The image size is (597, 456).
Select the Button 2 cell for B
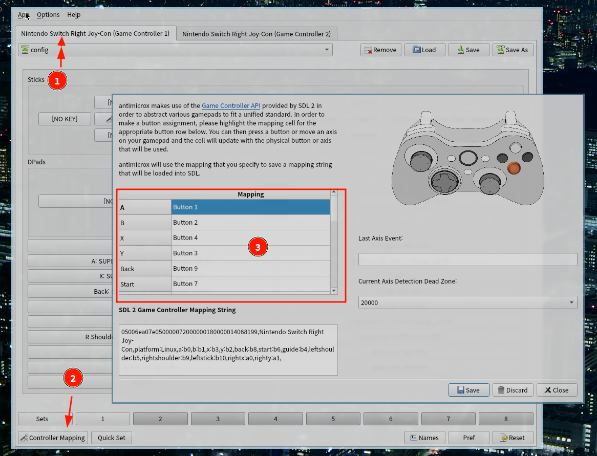[250, 222]
